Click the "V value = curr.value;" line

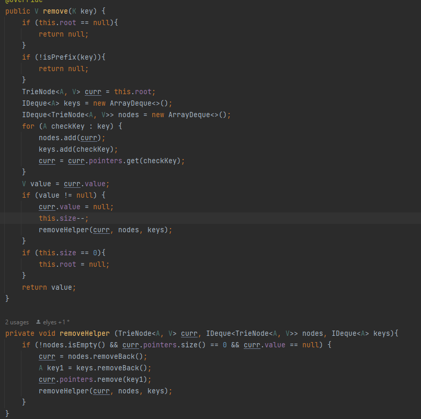(65, 184)
